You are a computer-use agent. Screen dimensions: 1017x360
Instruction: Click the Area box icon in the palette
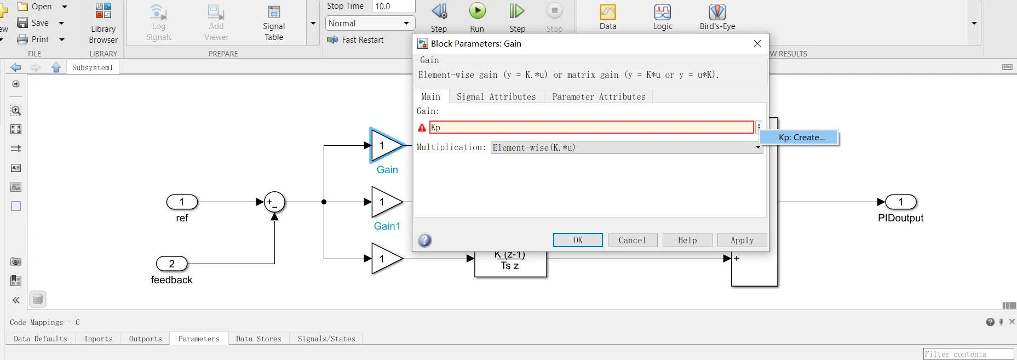(16, 206)
